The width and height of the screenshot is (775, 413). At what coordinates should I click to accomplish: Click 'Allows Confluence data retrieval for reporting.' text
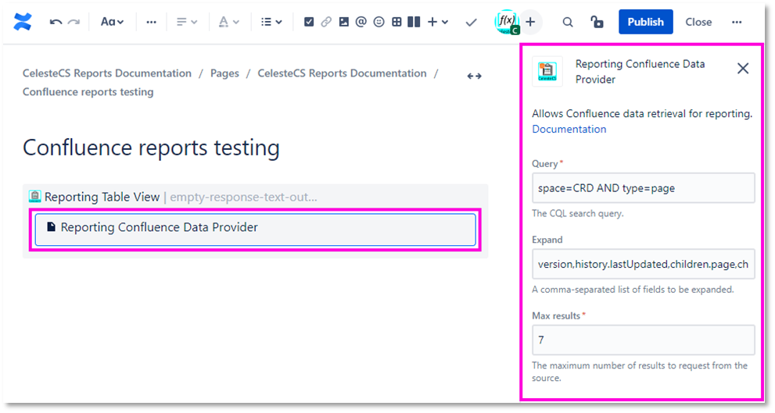pyautogui.click(x=642, y=113)
